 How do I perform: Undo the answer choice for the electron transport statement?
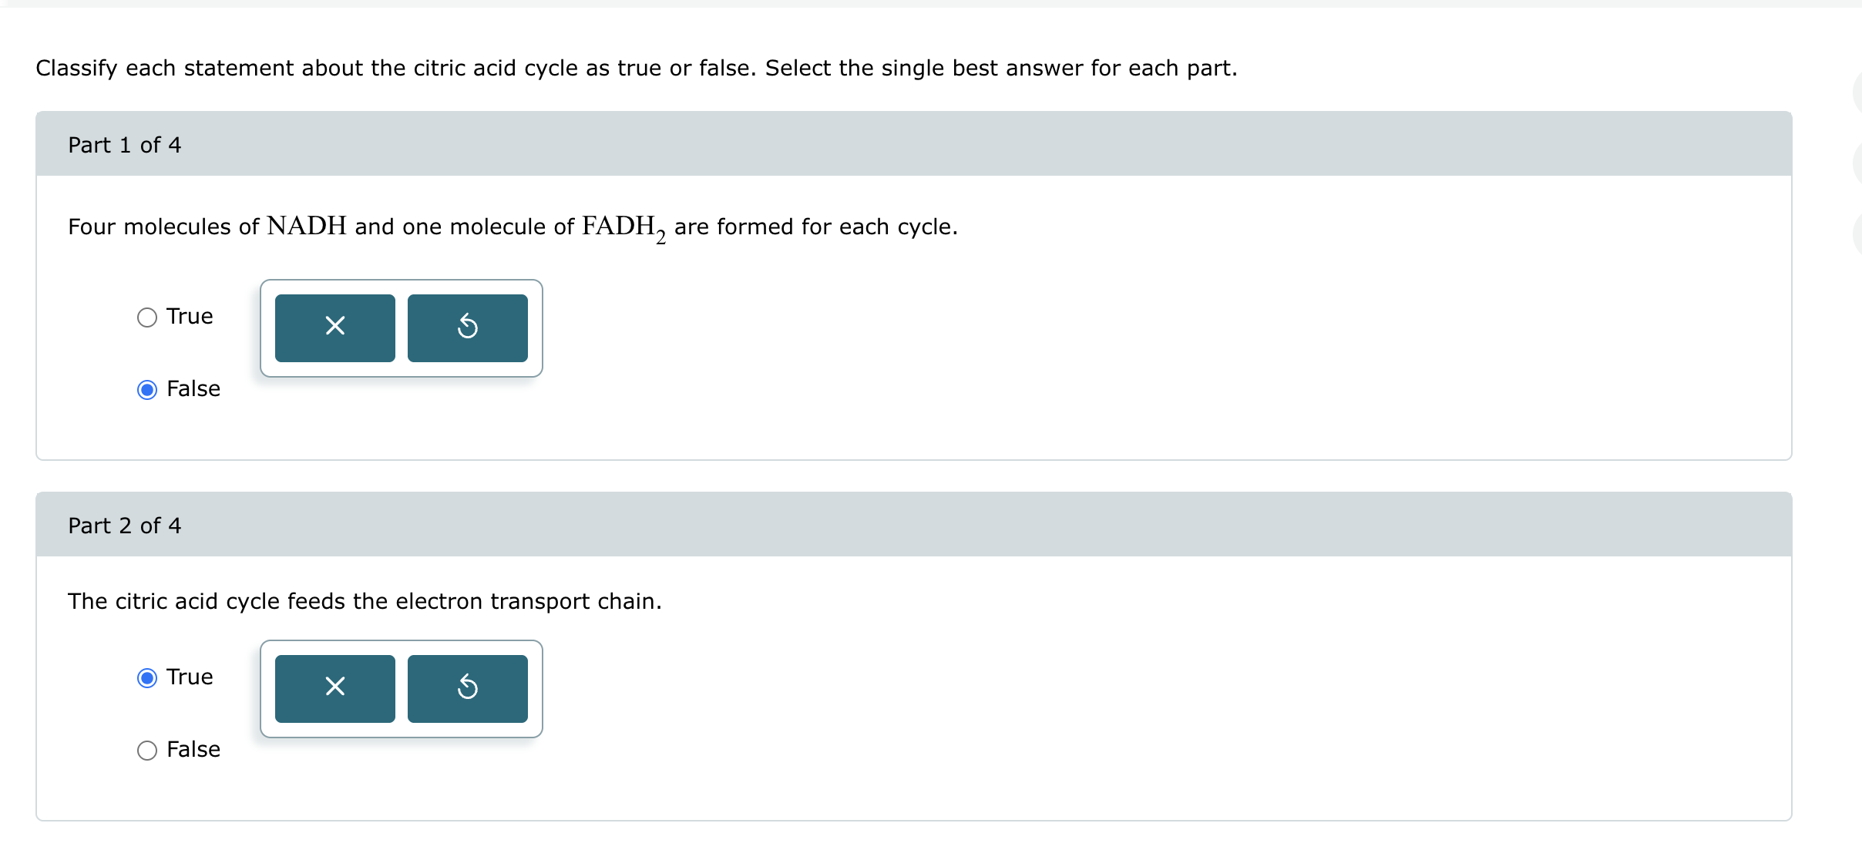pyautogui.click(x=467, y=688)
